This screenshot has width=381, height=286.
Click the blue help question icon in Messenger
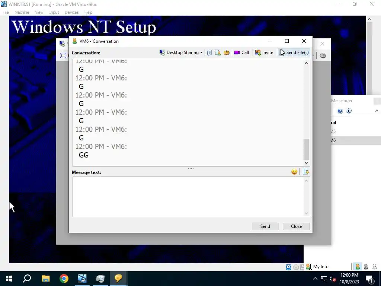pos(340,111)
